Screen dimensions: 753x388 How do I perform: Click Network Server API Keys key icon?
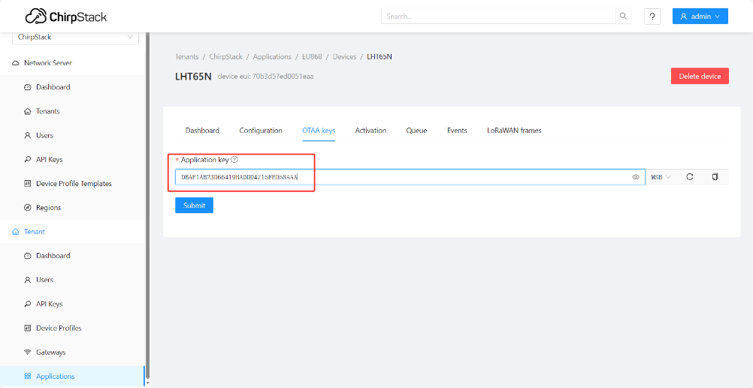(x=27, y=160)
